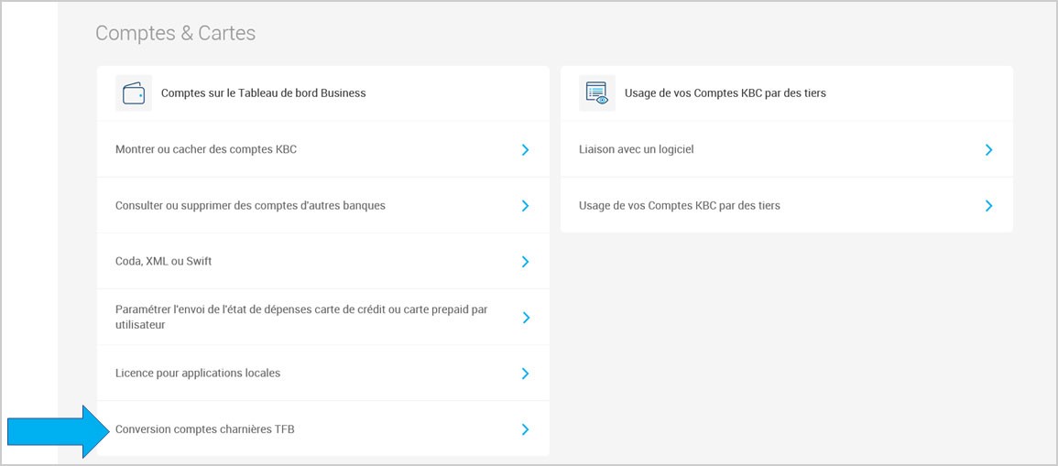Viewport: 1058px width, 466px height.
Task: Click the Comptes & Cartes section title
Action: click(176, 33)
